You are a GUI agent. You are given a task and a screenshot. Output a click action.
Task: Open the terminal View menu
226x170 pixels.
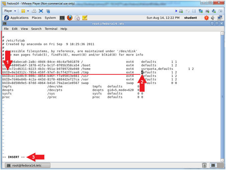tap(24, 29)
